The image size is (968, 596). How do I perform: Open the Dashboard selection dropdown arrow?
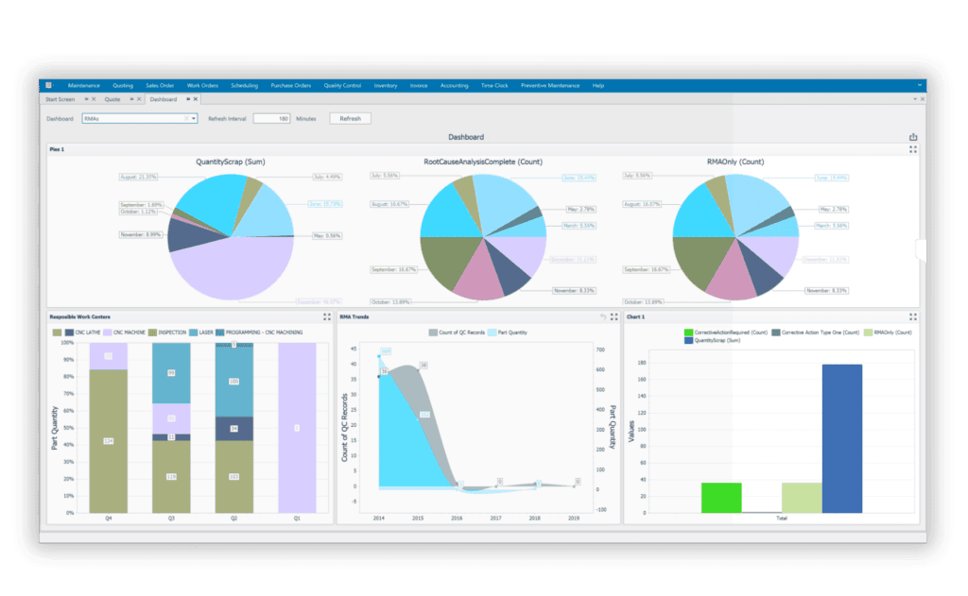pos(194,119)
